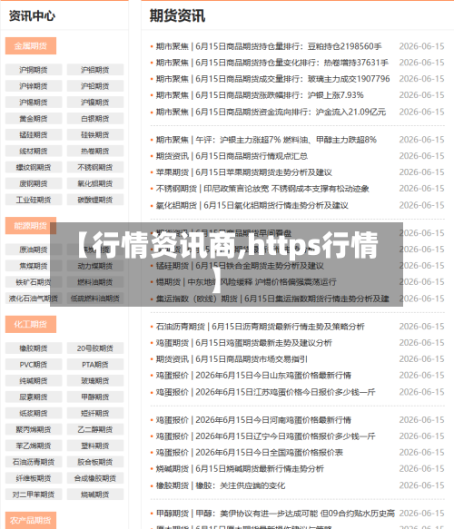This screenshot has width=454, height=529.
Task: Open 甲醇期货 sidebar tag
Action: (x=95, y=397)
